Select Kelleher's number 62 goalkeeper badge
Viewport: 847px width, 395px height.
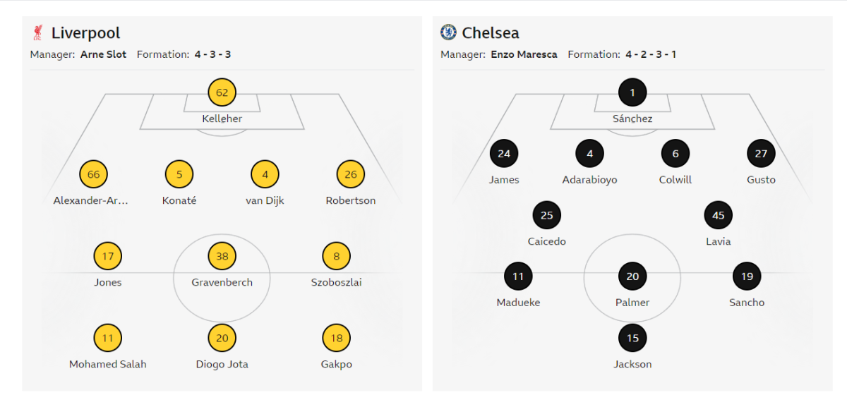(x=222, y=92)
